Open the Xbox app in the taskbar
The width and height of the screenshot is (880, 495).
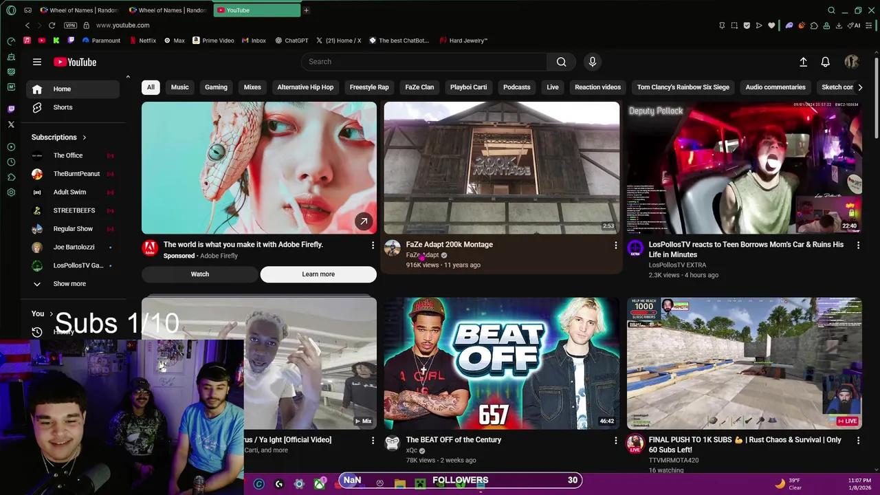coord(320,484)
